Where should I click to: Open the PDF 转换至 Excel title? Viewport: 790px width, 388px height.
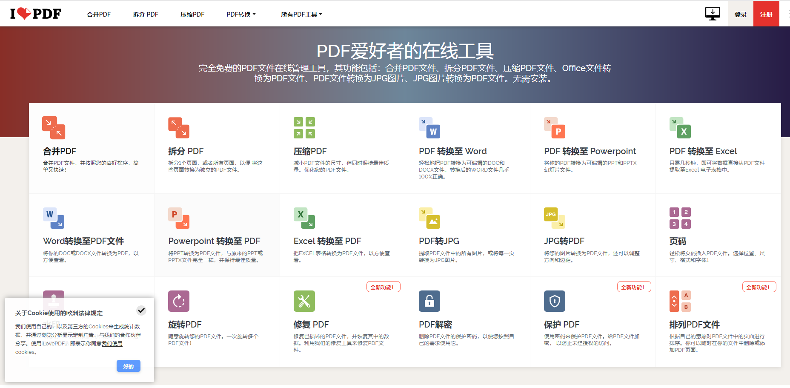tap(703, 151)
